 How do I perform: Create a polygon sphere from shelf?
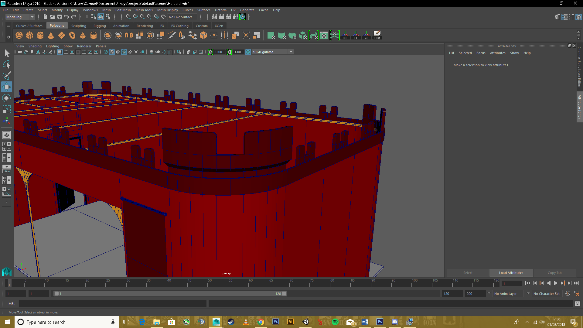click(19, 36)
